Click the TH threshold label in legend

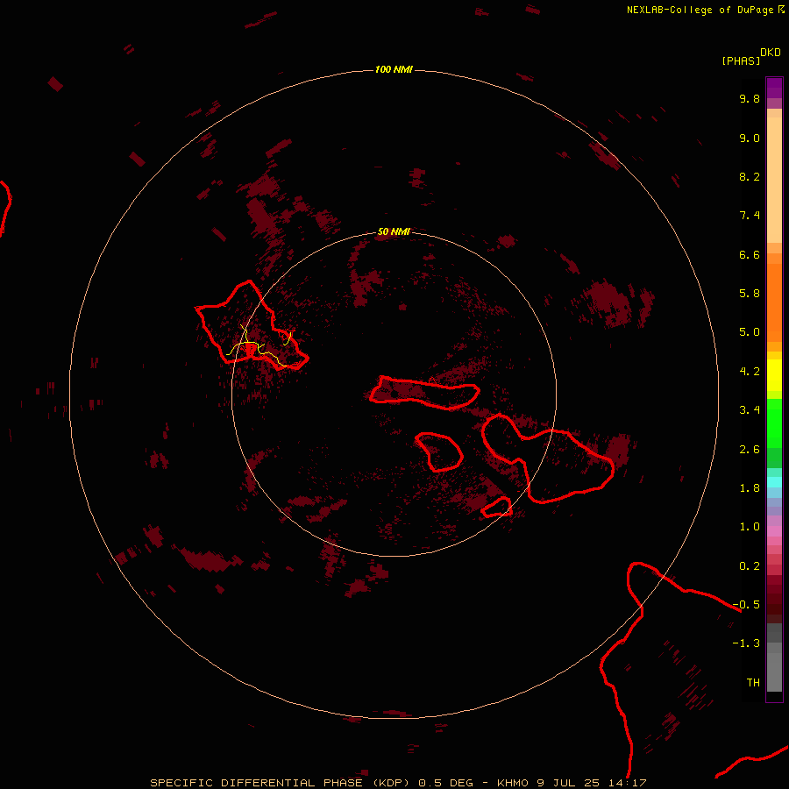[753, 683]
